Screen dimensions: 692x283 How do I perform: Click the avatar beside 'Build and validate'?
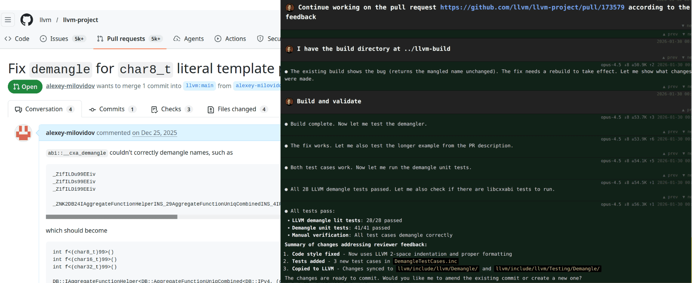[x=289, y=101]
